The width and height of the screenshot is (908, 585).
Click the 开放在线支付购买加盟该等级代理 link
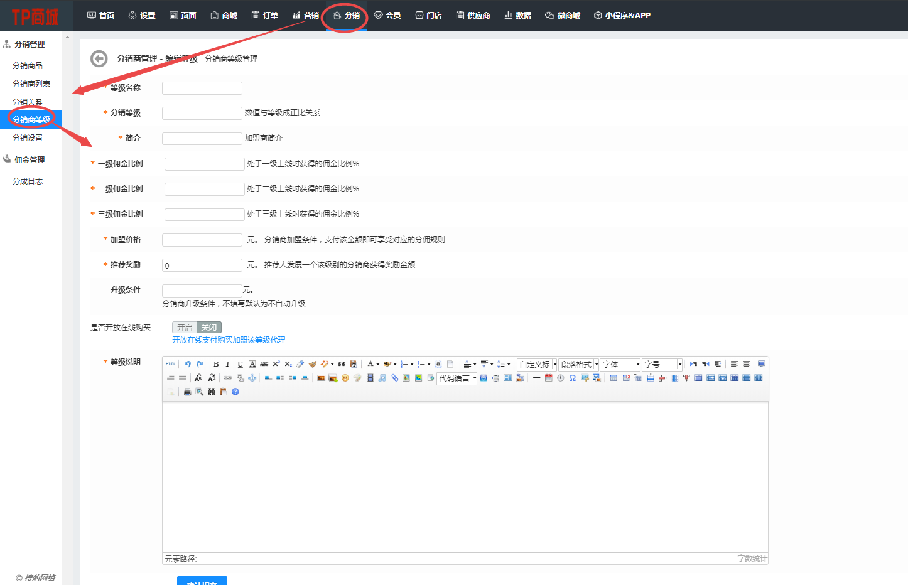[x=230, y=340]
